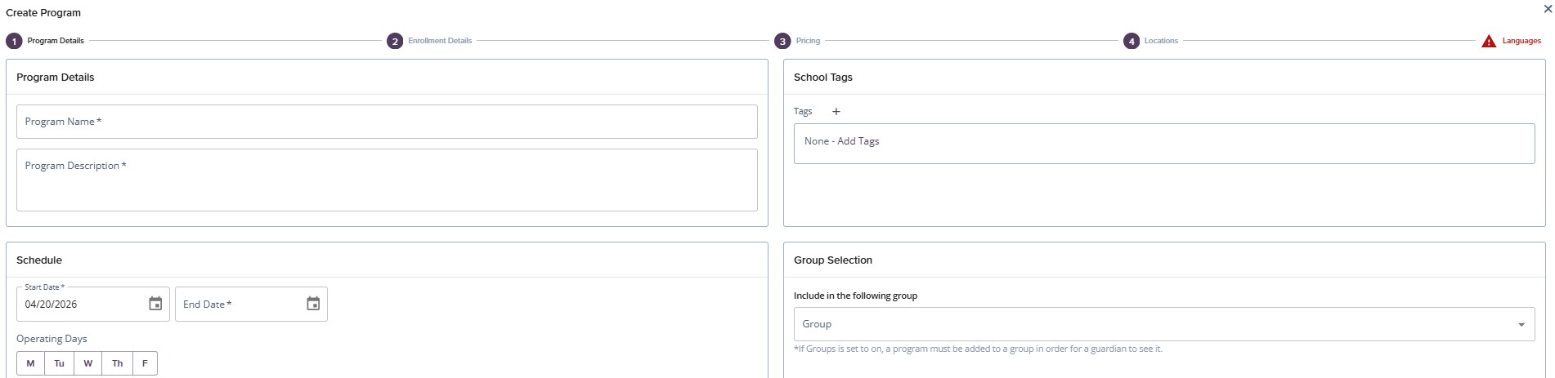This screenshot has width=1555, height=378.
Task: Toggle Wednesday operating day
Action: [88, 363]
